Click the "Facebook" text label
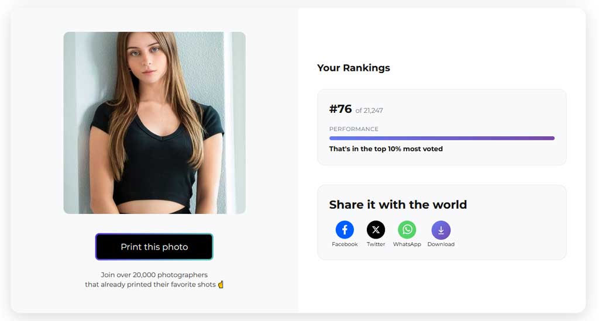Viewport: 599px width, 321px height. coord(345,244)
